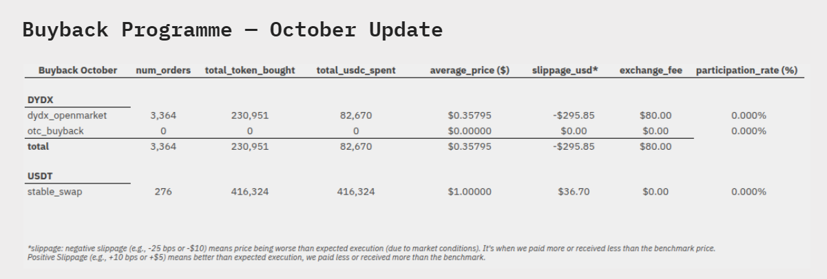This screenshot has width=827, height=279.
Task: Click the stable_swap row label
Action: tap(54, 192)
